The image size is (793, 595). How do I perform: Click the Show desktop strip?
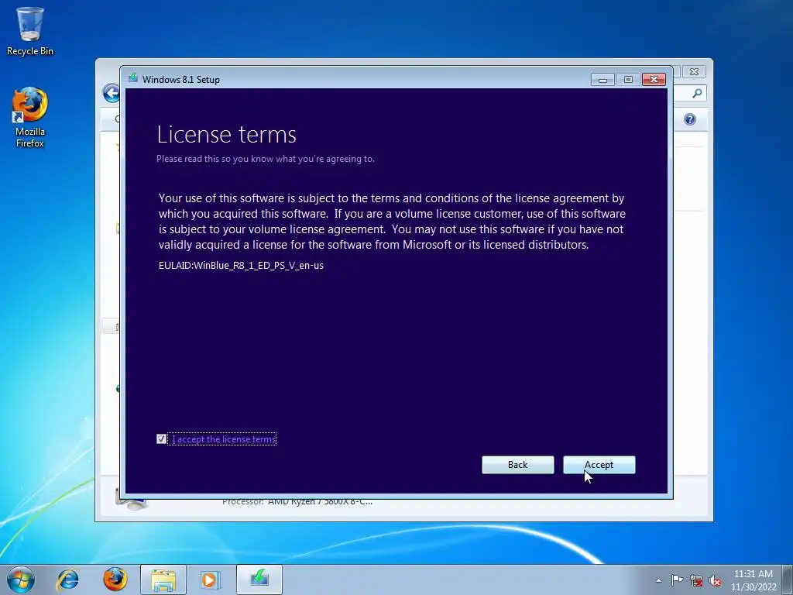click(x=788, y=580)
